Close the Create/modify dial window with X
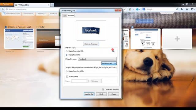The height and width of the screenshot is (110, 196). click(118, 10)
